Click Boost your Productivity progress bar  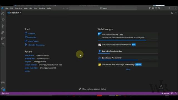(x=128, y=60)
